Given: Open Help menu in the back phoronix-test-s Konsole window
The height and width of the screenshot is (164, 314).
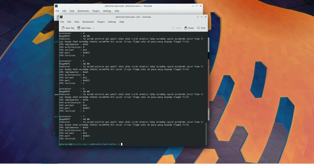Looking at the screenshot, I should (117, 11).
